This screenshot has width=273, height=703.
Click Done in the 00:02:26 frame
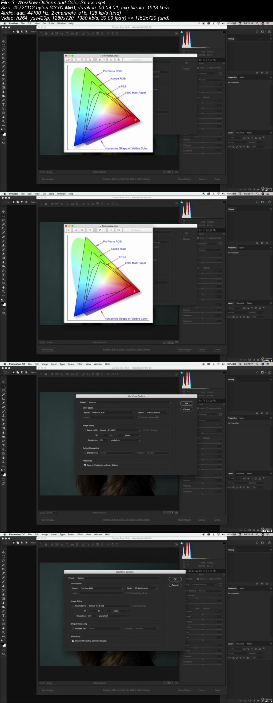click(217, 520)
